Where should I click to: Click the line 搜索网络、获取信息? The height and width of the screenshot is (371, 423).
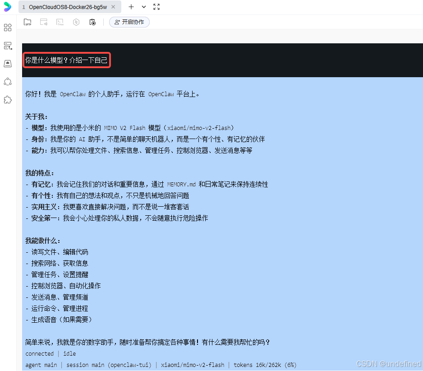pos(57,264)
